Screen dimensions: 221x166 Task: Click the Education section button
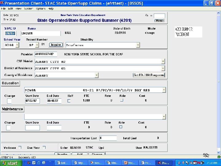click(10, 83)
